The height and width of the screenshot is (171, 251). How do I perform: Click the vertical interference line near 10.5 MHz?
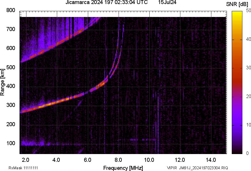point(158,122)
